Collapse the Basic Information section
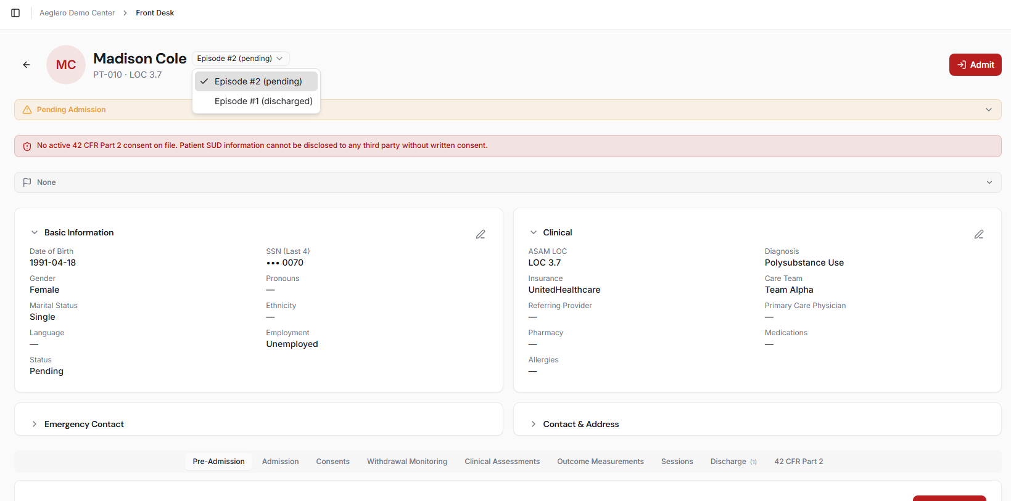Screen dimensions: 1011x501 pyautogui.click(x=35, y=232)
